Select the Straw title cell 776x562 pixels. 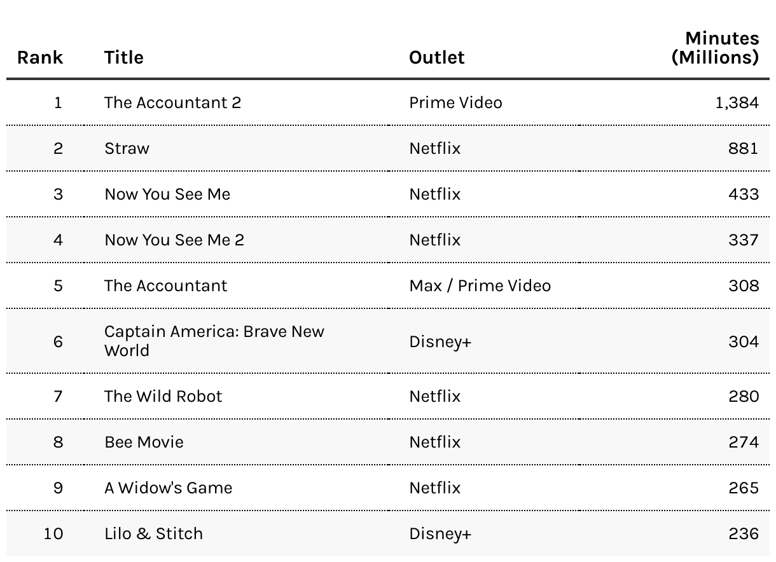pos(127,148)
